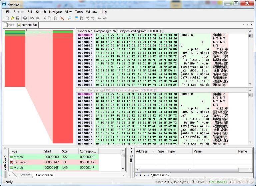This screenshot has height=186, width=256.
Task: Close the Navigation panel with its X
Action: 5,149
